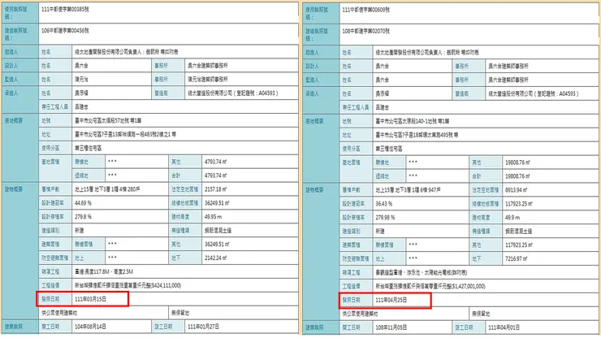Click the A04593 contractor cell in right table

542,93
